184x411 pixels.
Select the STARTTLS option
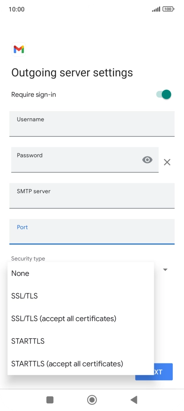click(81, 341)
